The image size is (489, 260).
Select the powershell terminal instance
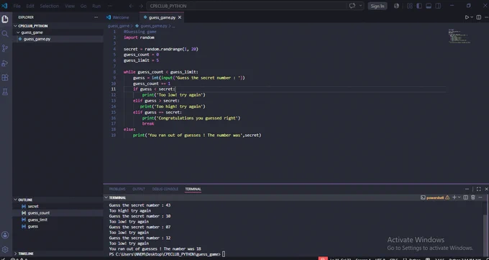coord(435,197)
